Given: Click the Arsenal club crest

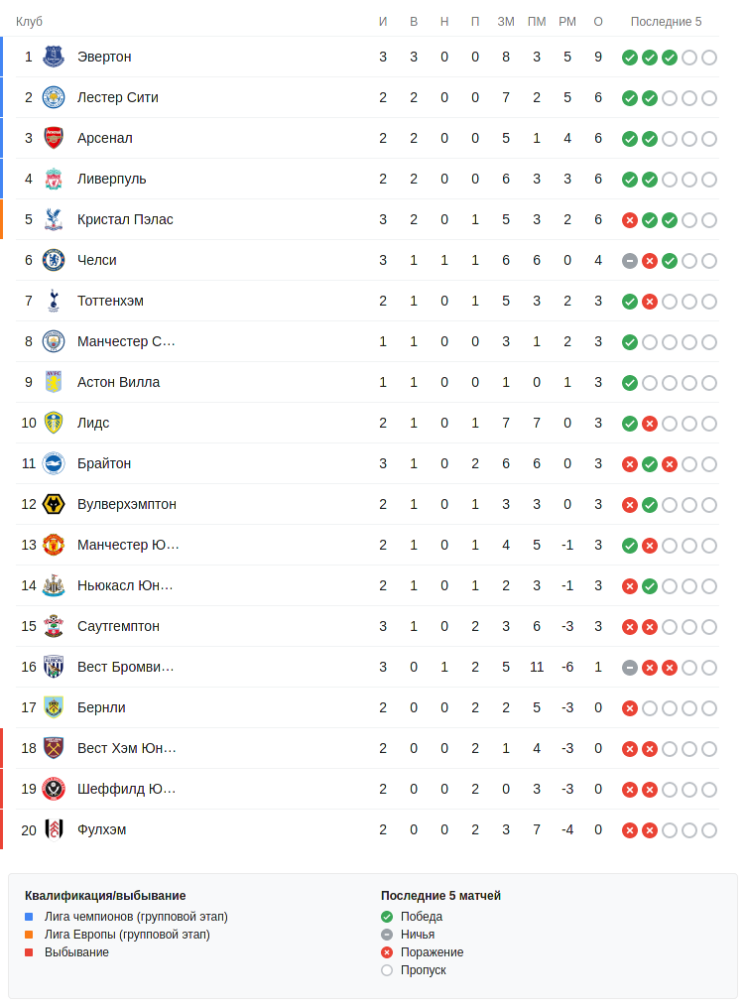Looking at the screenshot, I should [54, 138].
